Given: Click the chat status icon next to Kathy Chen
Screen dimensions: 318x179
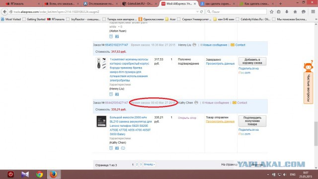Looking at the screenshot, I should [x=196, y=102].
